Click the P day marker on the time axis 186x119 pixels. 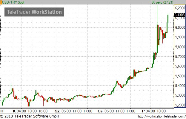click(x=143, y=111)
